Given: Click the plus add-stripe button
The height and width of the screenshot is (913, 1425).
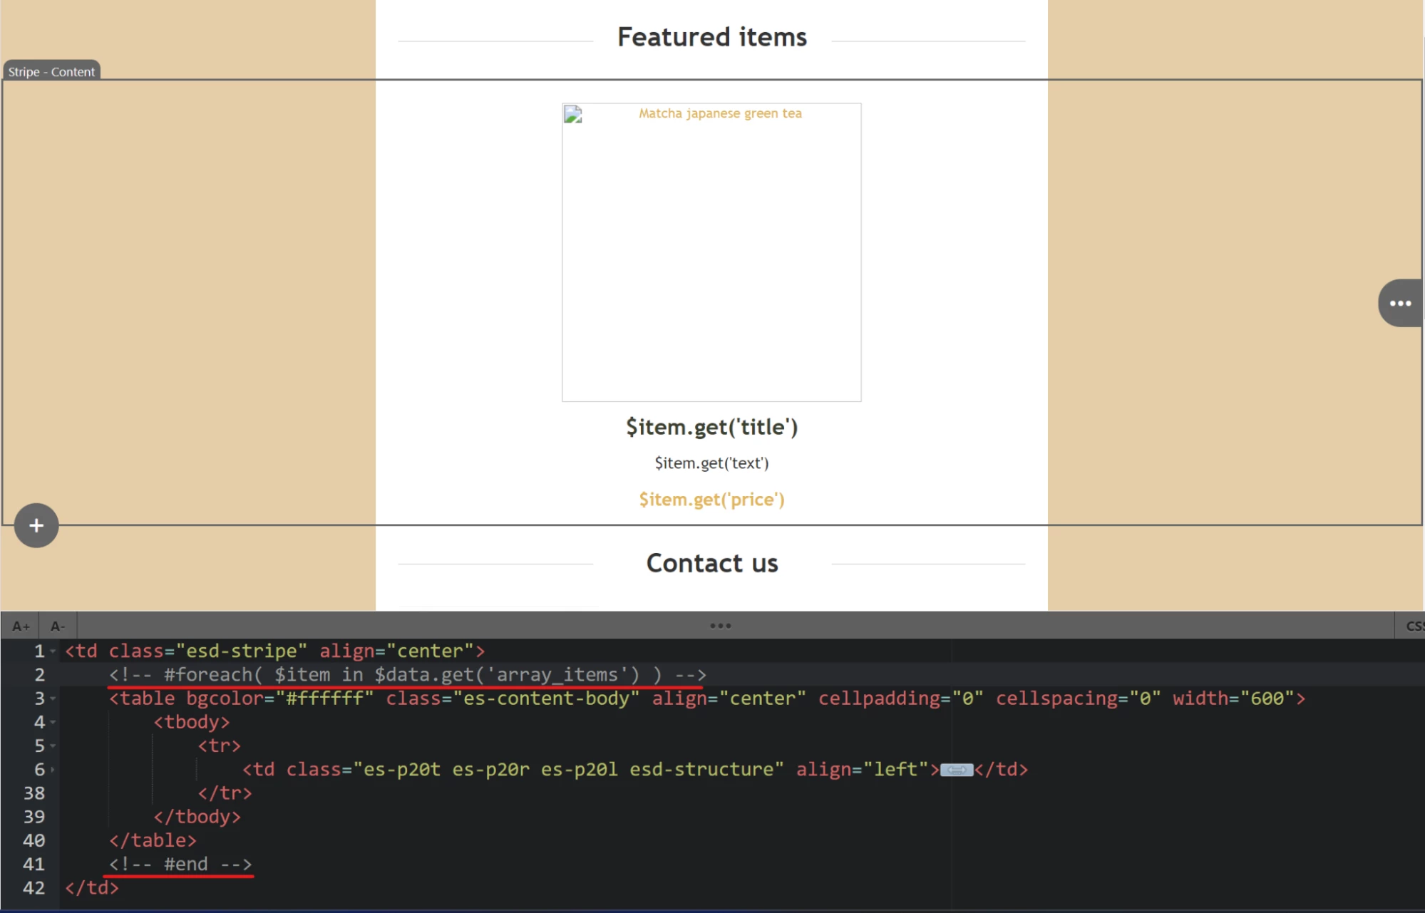Looking at the screenshot, I should [x=36, y=526].
